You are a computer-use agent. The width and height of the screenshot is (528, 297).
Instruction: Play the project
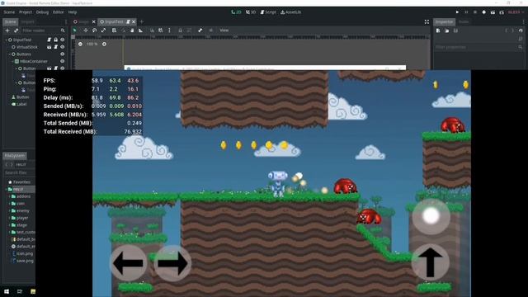(x=457, y=12)
